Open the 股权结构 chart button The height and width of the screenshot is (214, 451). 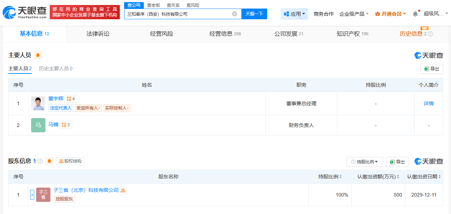(x=70, y=161)
